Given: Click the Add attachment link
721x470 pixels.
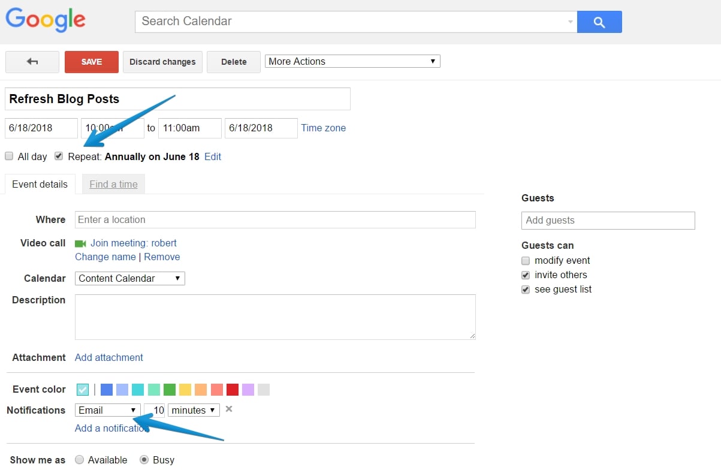Looking at the screenshot, I should tap(108, 357).
